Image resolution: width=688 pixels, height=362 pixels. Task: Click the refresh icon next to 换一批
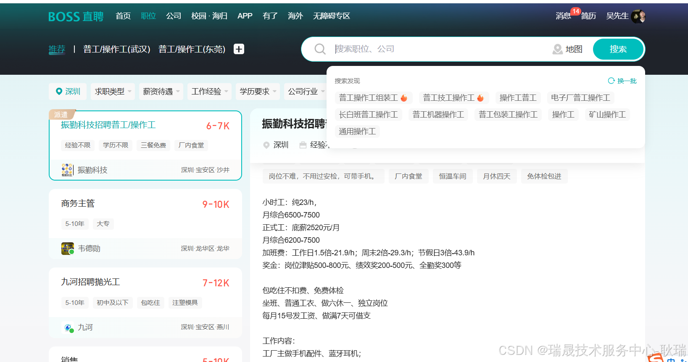pyautogui.click(x=611, y=81)
